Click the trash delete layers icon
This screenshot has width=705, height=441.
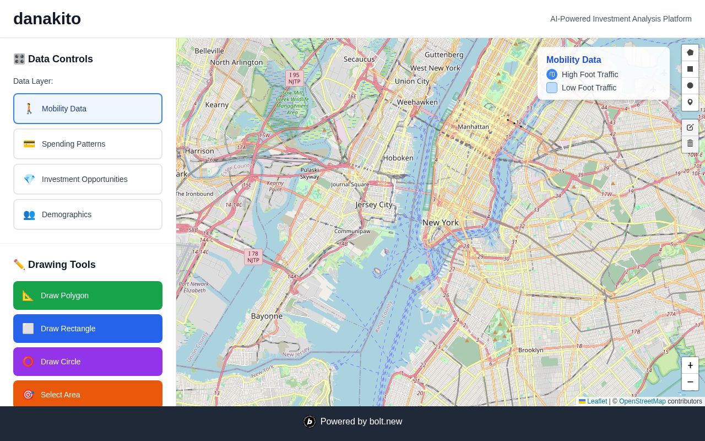690,144
